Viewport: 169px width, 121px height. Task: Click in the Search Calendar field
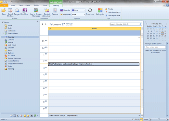[124, 24]
